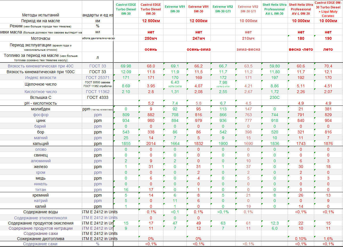The width and height of the screenshot is (343, 247).
Task: Click the 'Щелочное число' row label
Action: click(x=40, y=84)
